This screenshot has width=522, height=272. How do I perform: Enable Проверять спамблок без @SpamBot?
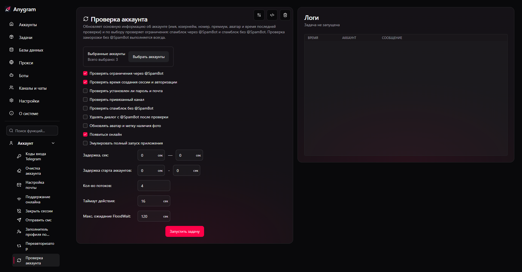click(x=85, y=108)
